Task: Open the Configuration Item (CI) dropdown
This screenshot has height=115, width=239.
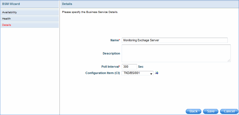Action: click(x=137, y=73)
